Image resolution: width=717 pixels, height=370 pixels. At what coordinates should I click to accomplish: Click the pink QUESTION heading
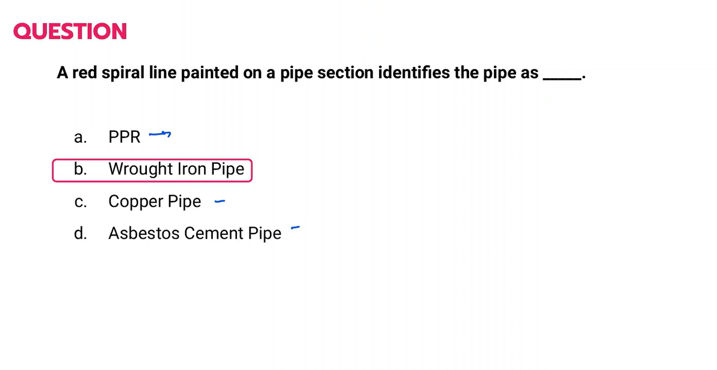pos(70,31)
